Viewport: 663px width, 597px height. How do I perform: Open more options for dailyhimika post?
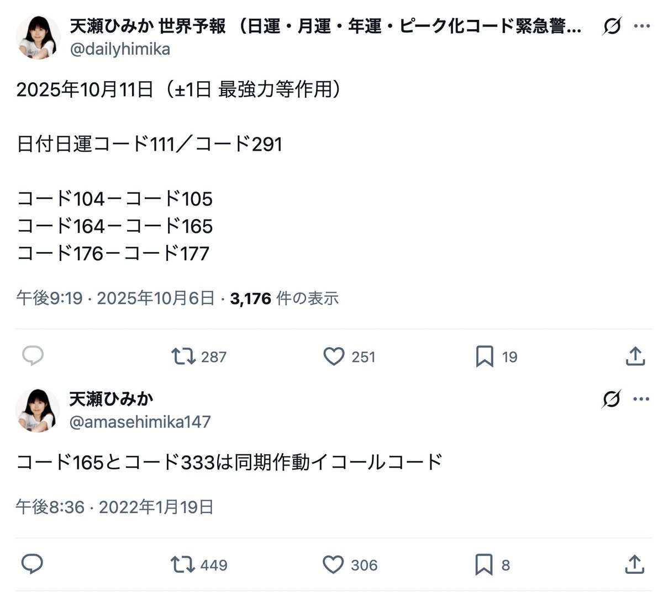(x=641, y=26)
